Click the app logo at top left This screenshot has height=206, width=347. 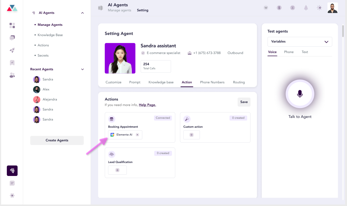pyautogui.click(x=12, y=8)
